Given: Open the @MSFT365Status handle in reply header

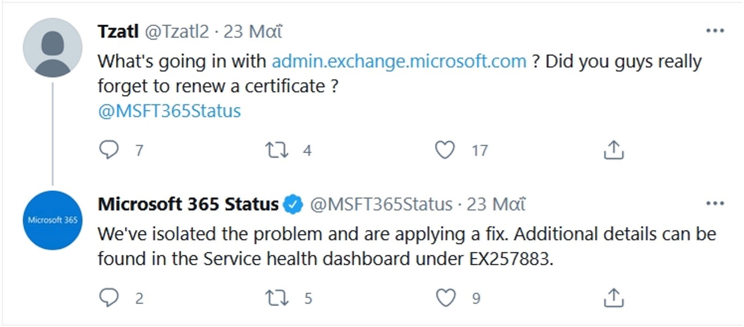Looking at the screenshot, I should coord(381,204).
